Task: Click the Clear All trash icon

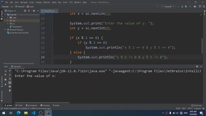Action: tap(10, 91)
